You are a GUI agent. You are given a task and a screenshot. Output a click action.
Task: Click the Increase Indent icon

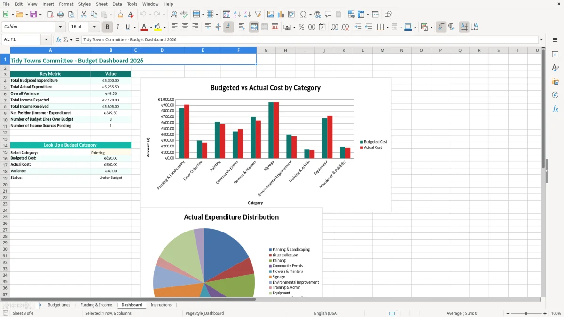[358, 27]
